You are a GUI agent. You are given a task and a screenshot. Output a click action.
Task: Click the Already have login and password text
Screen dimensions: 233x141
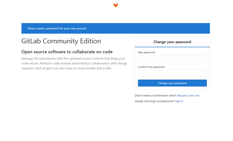[x=154, y=101]
